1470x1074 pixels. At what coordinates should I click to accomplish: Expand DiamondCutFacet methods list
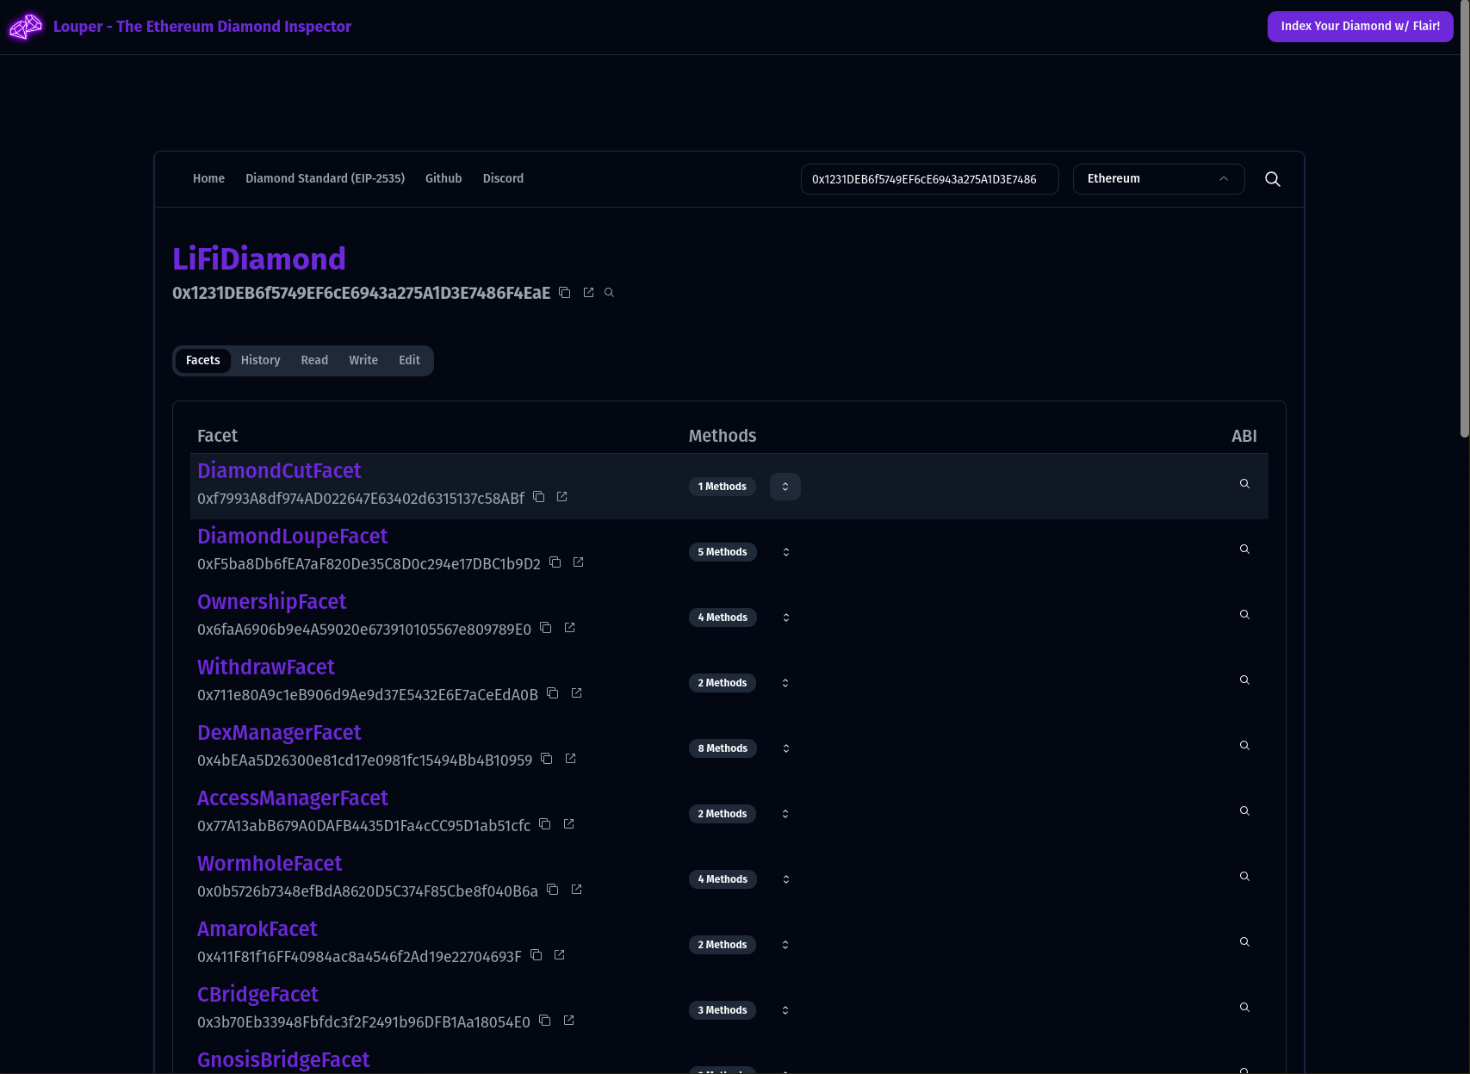(785, 487)
